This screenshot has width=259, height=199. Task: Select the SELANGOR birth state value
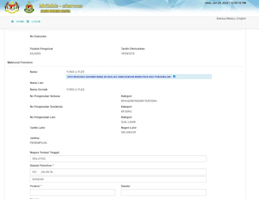pyautogui.click(x=128, y=132)
